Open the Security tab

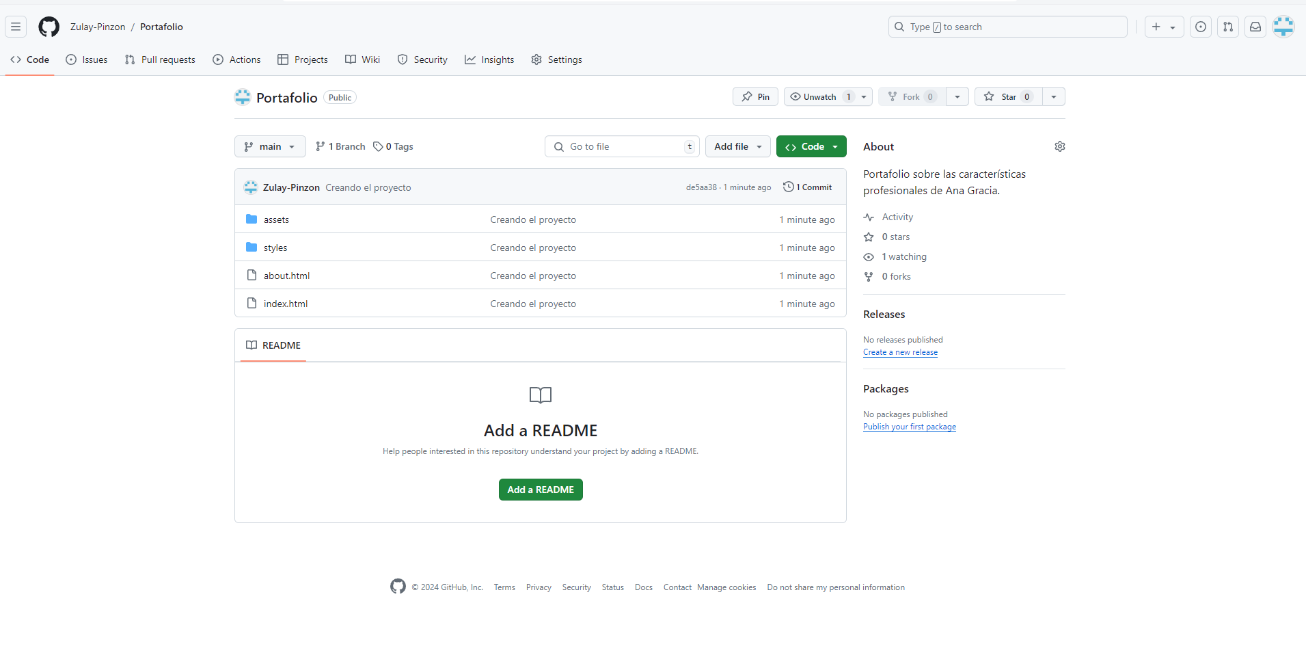422,59
